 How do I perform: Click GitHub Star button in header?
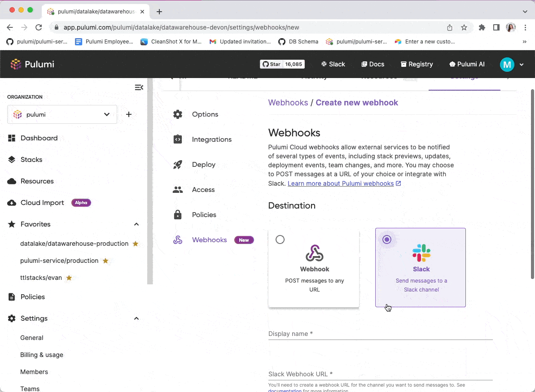pos(272,64)
